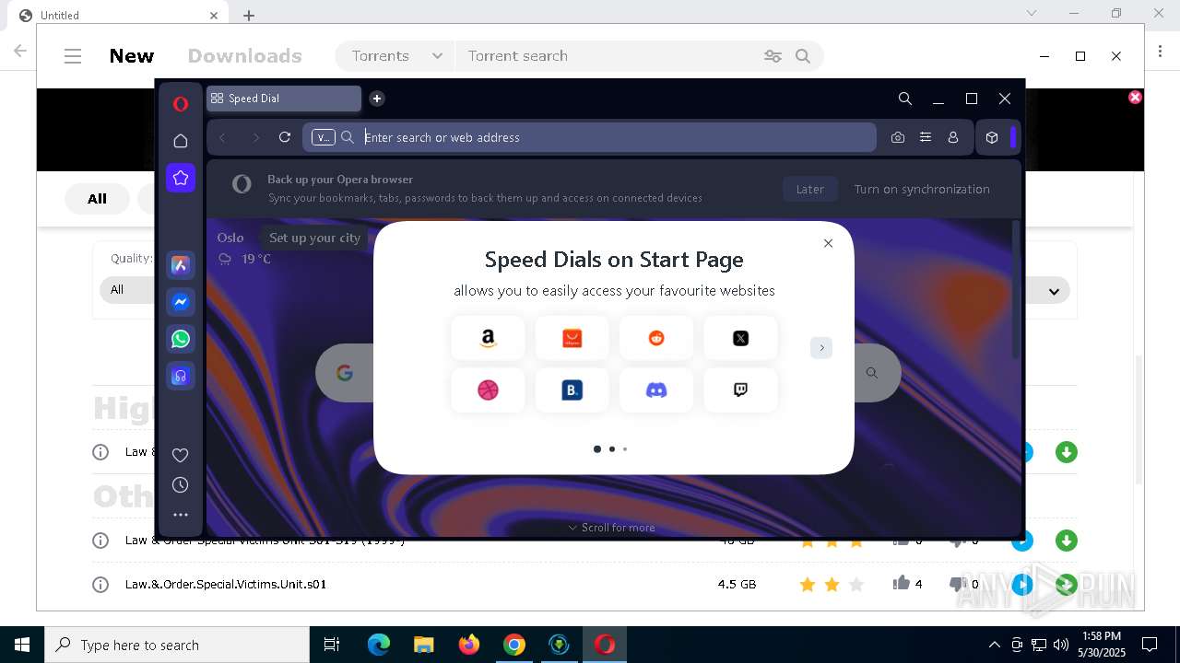Open hamburger menu in torrent app

coord(73,56)
